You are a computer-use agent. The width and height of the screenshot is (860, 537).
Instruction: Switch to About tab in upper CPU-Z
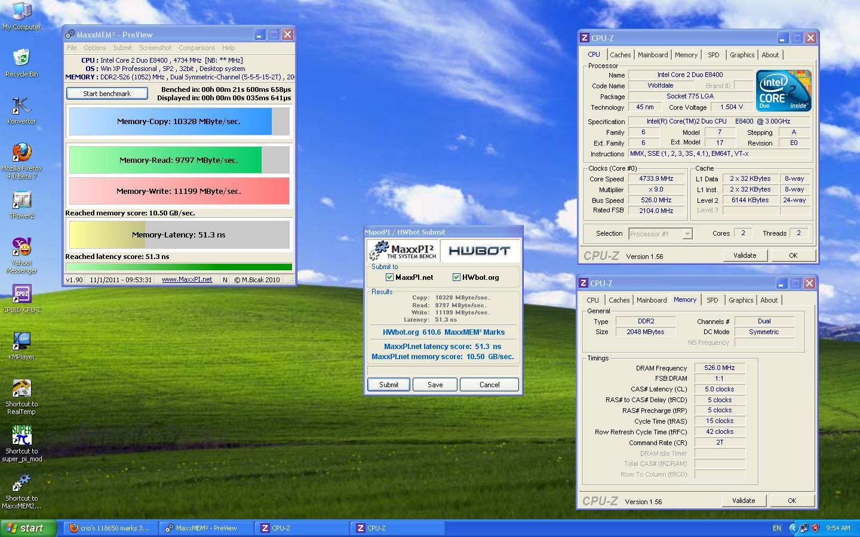pyautogui.click(x=770, y=55)
